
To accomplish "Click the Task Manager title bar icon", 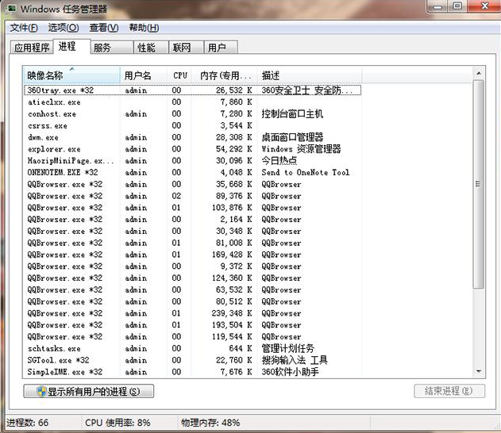I will pos(10,9).
